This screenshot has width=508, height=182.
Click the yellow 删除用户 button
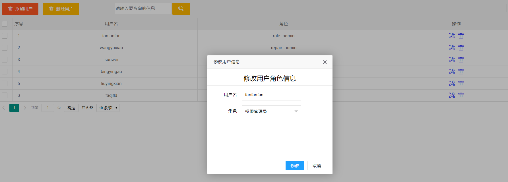61,9
